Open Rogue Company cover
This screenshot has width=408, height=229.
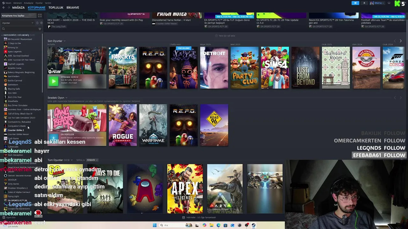click(123, 125)
